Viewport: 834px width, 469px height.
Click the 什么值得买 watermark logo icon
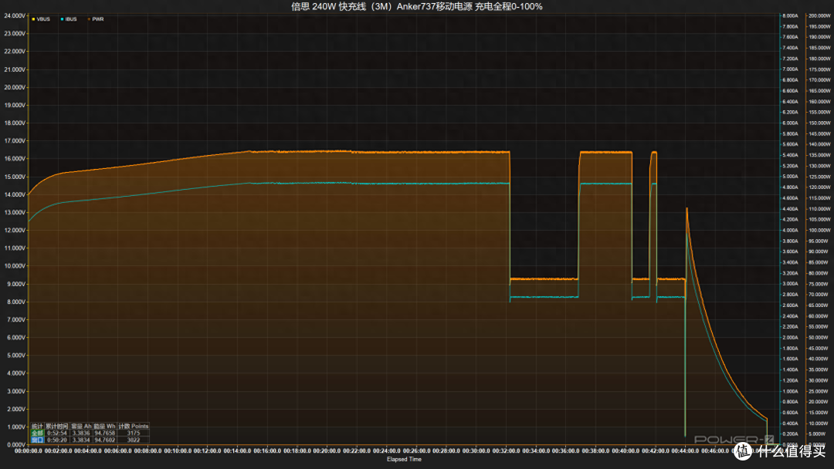[x=744, y=451]
